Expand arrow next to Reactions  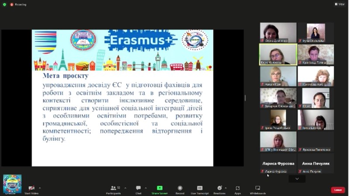226,188
